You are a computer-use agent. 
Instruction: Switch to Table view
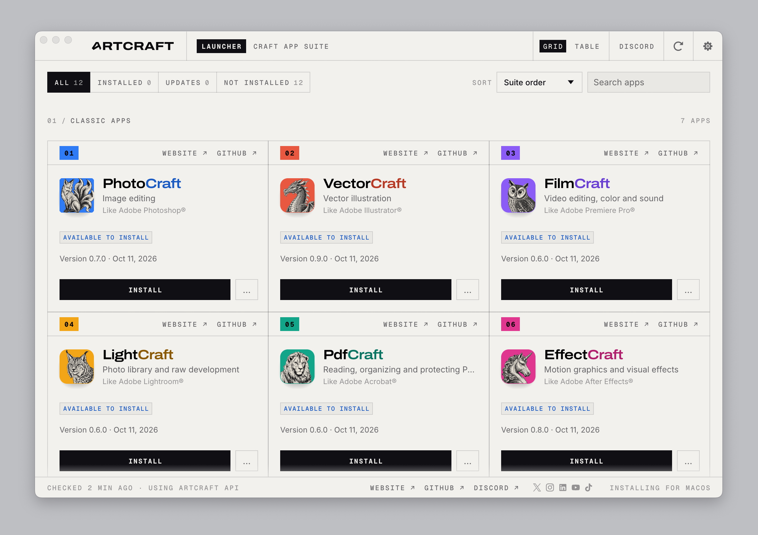pos(587,46)
